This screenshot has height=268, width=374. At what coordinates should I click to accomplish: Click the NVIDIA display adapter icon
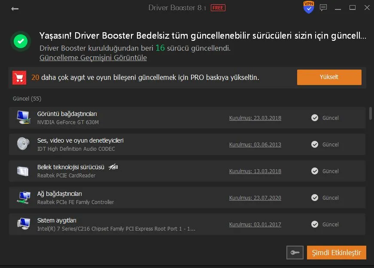point(23,118)
